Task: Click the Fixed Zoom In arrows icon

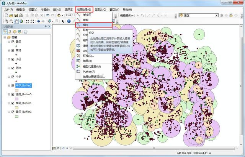Action: click(27, 21)
